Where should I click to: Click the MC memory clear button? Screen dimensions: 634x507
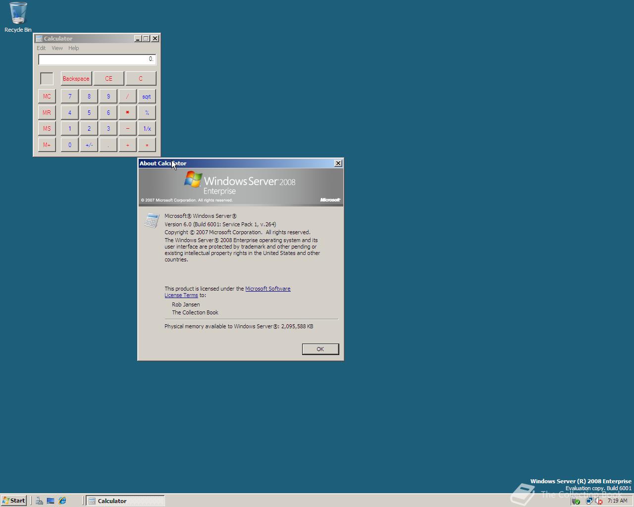point(47,97)
